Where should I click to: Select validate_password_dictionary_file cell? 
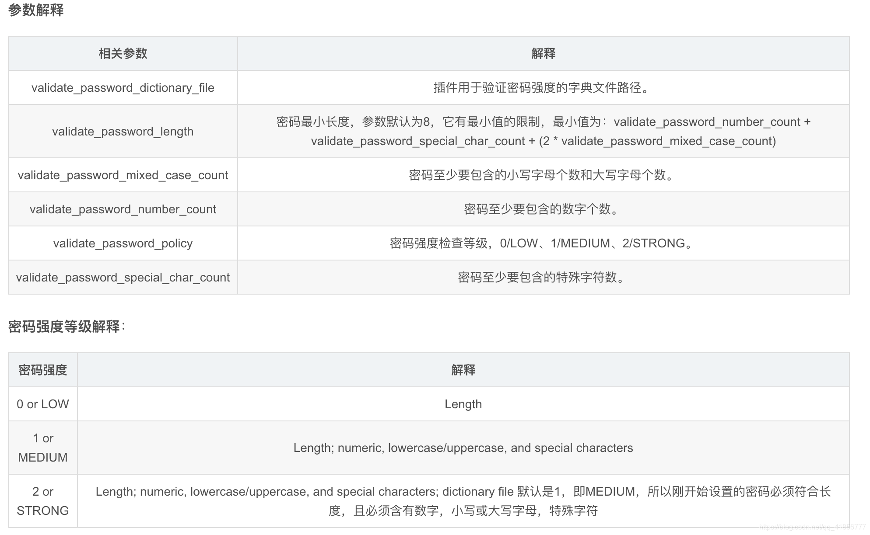click(x=123, y=87)
